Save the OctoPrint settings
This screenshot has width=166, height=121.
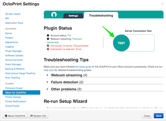159,116
